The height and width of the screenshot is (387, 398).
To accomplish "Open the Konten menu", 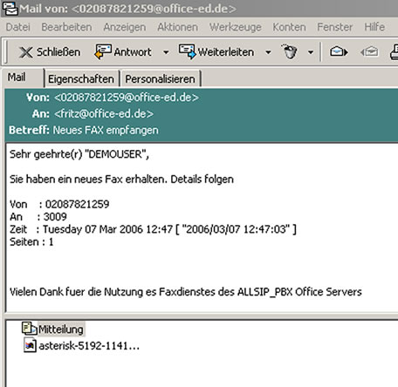I will coord(289,27).
